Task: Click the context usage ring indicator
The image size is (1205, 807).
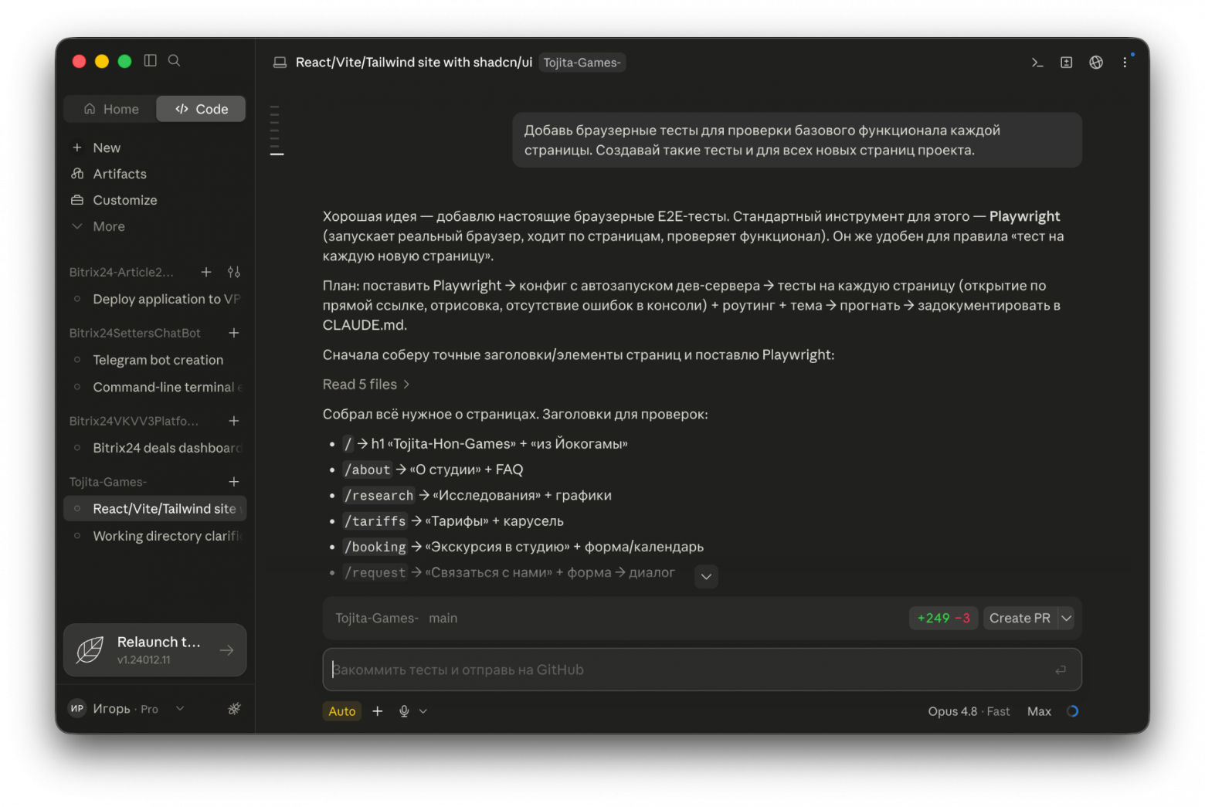Action: tap(1072, 711)
